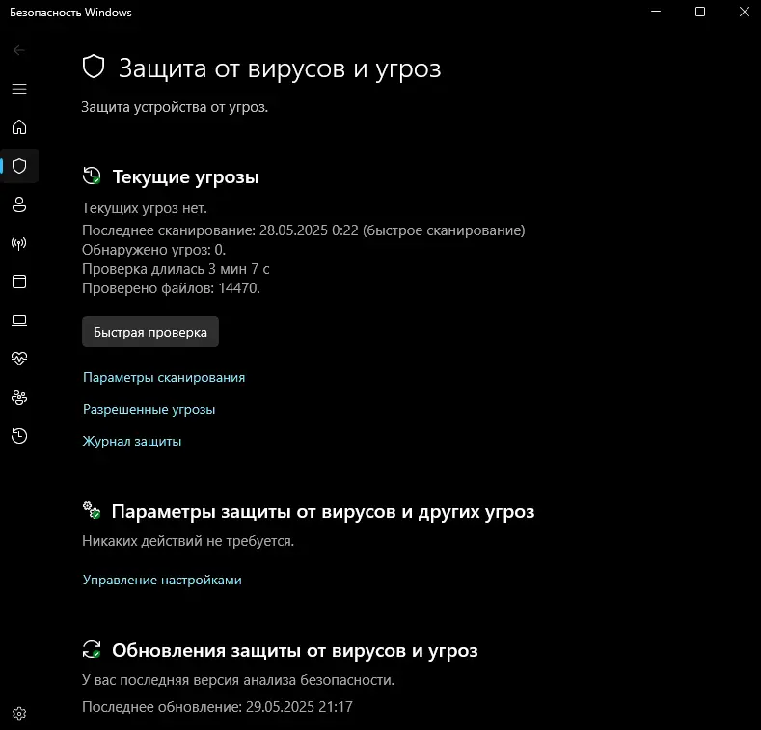Click the gears icon next to Параметры защиты
Image resolution: width=761 pixels, height=730 pixels.
pos(92,510)
